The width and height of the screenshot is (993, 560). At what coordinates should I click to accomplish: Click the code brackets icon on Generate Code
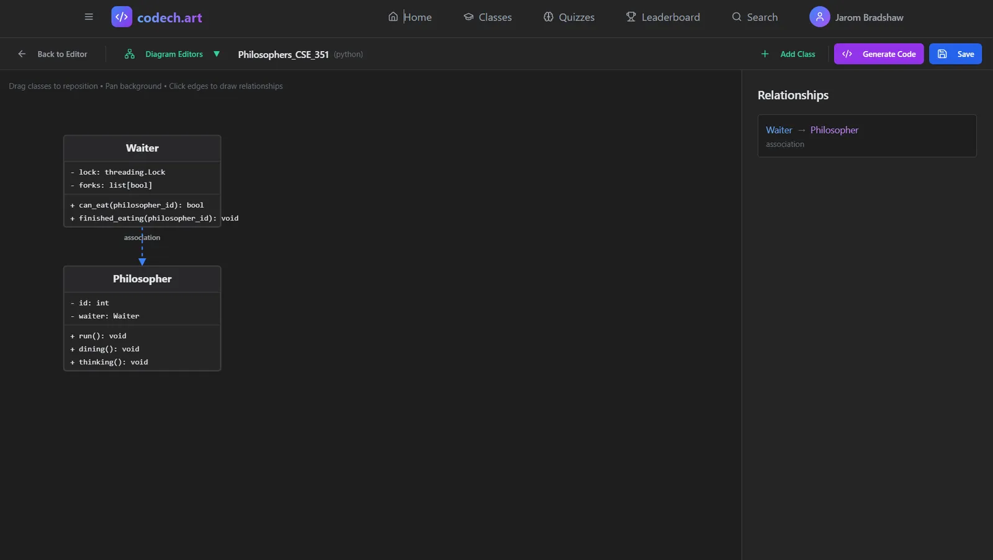(x=847, y=54)
